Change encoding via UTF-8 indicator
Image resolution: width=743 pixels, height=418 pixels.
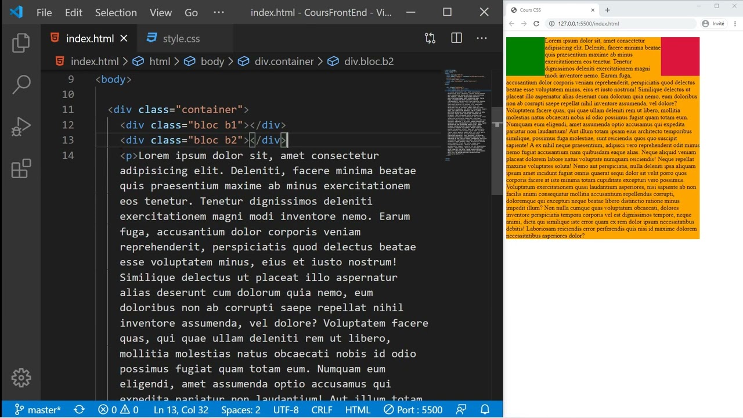pos(286,409)
